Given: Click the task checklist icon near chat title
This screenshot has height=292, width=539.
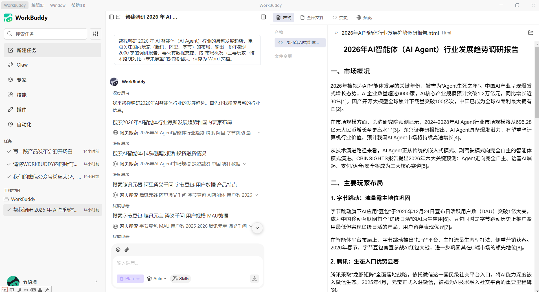Looking at the screenshot, I should coord(118,17).
